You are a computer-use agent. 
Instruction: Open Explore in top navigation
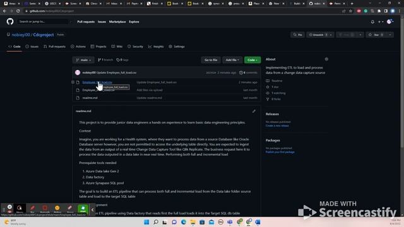[134, 22]
